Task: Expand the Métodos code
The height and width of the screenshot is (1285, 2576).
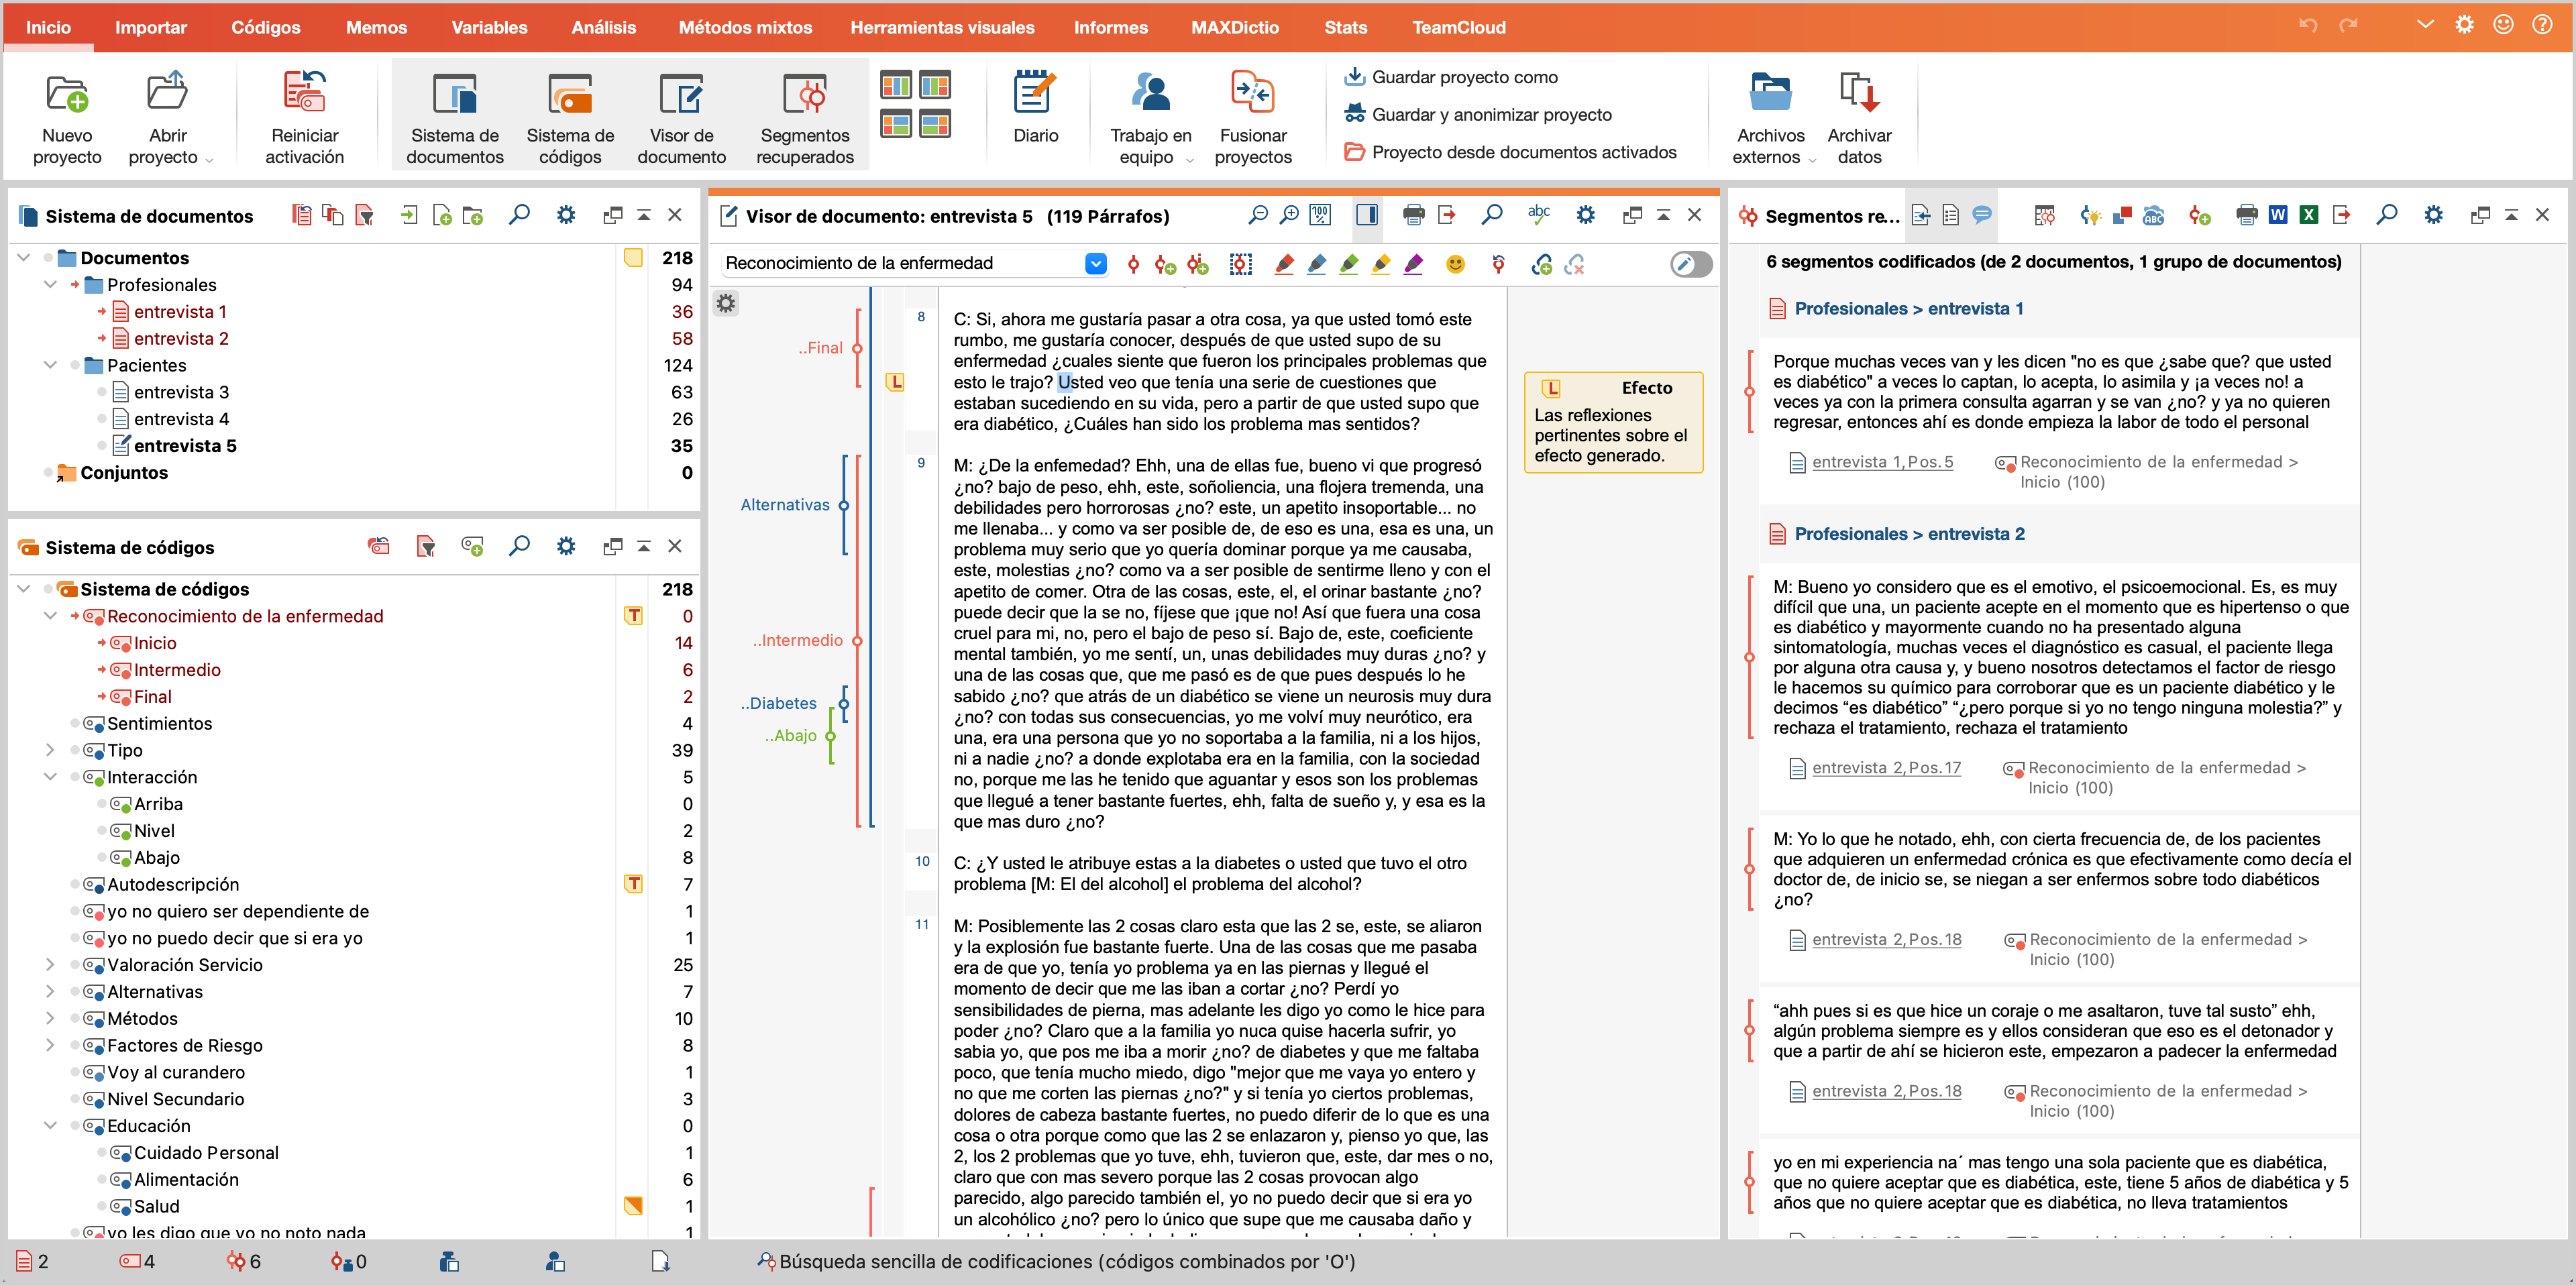Action: [x=50, y=1018]
